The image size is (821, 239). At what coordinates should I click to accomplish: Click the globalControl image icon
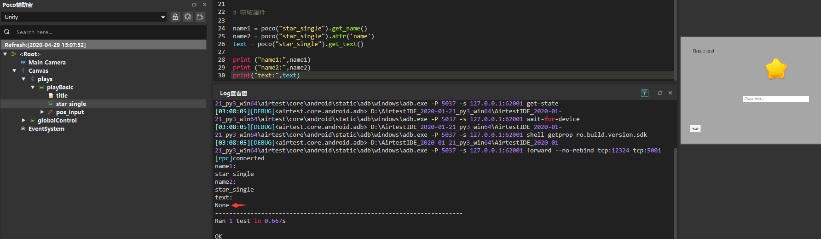[32, 120]
